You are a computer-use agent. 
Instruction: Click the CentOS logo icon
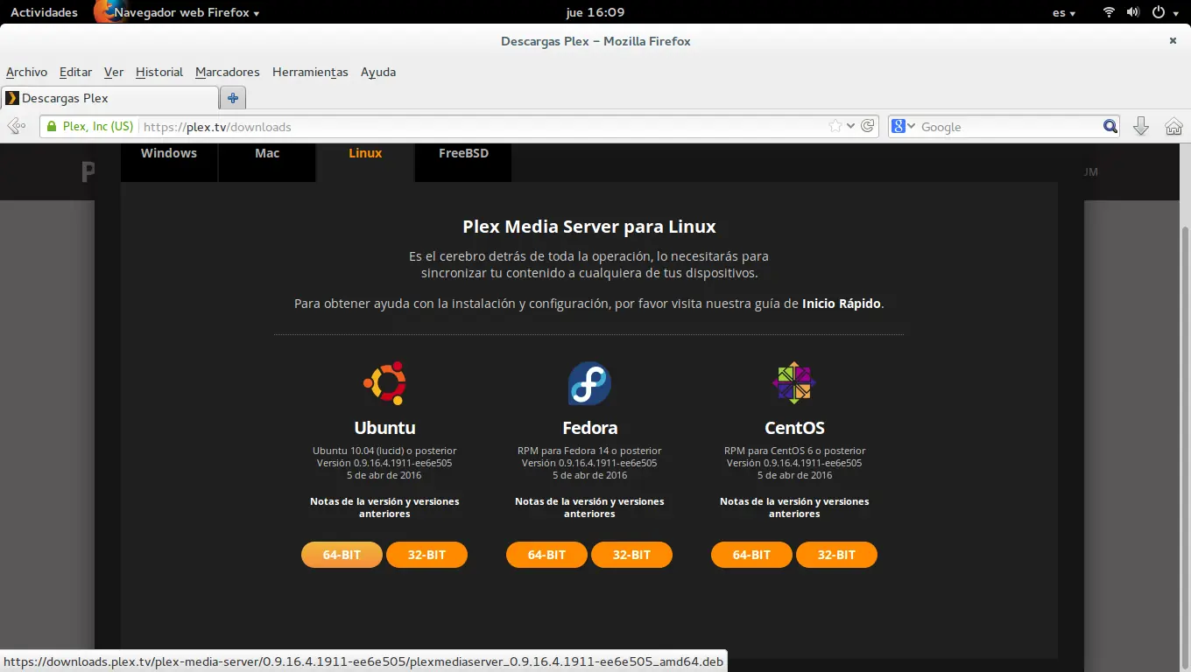(x=794, y=382)
